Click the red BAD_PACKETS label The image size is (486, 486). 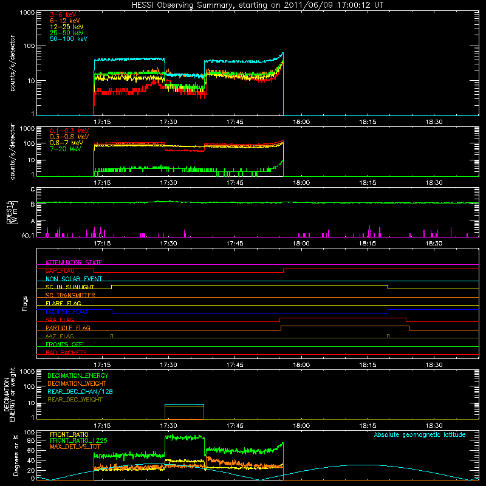coord(66,352)
